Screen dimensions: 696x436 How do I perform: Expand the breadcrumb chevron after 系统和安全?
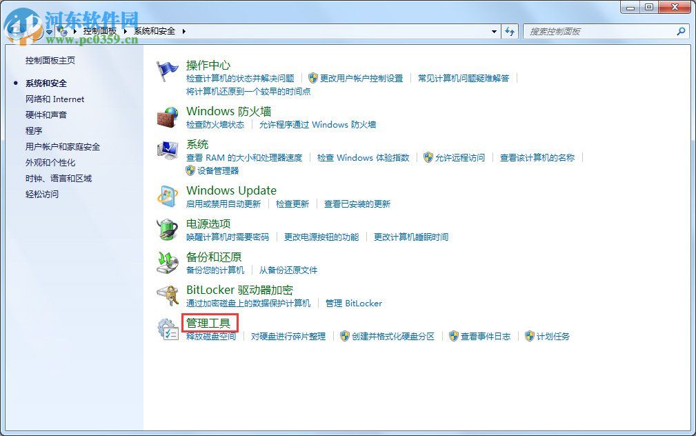(183, 31)
